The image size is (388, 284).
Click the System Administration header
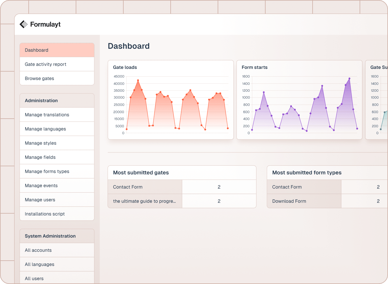(57, 236)
